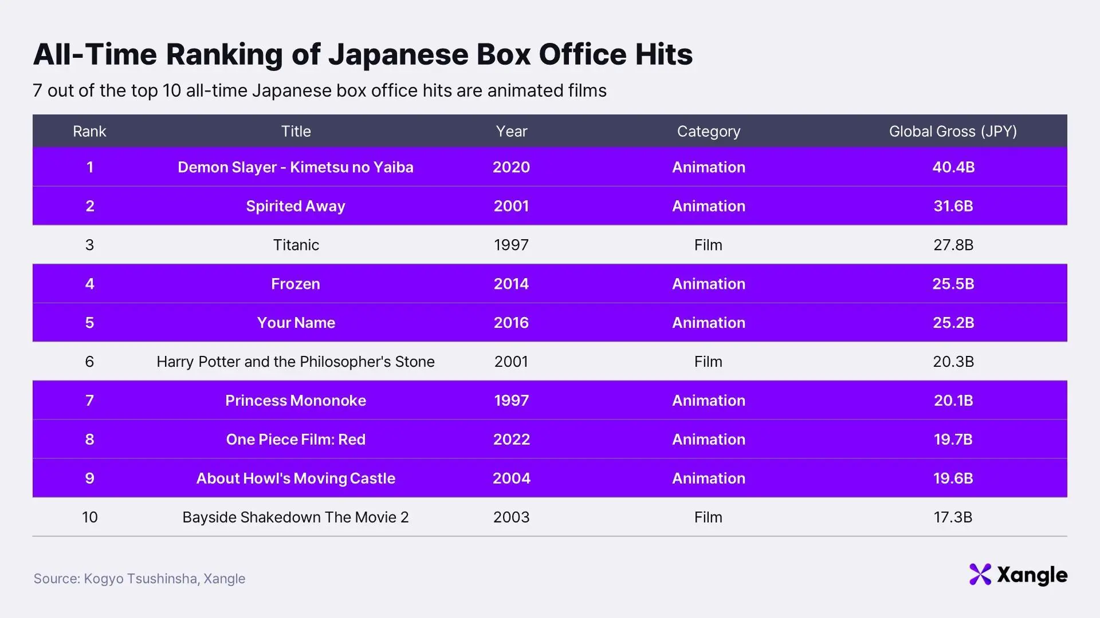The image size is (1100, 618).
Task: Click the 20.3B gross value
Action: (x=953, y=362)
